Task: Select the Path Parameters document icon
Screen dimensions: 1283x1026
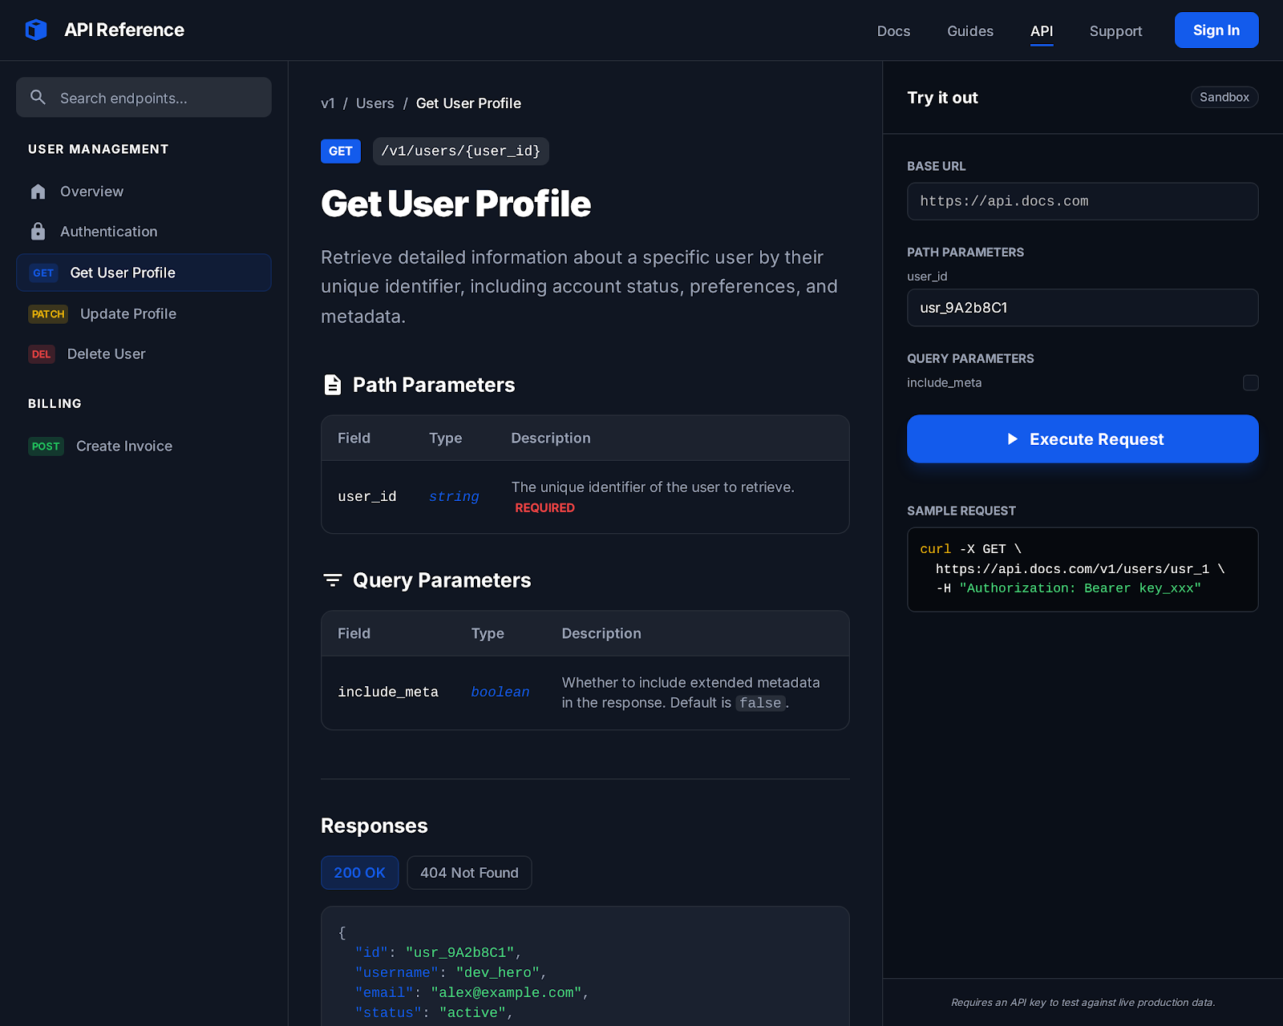Action: click(333, 384)
